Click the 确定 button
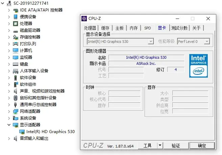The height and width of the screenshot is (155, 222). point(202,146)
